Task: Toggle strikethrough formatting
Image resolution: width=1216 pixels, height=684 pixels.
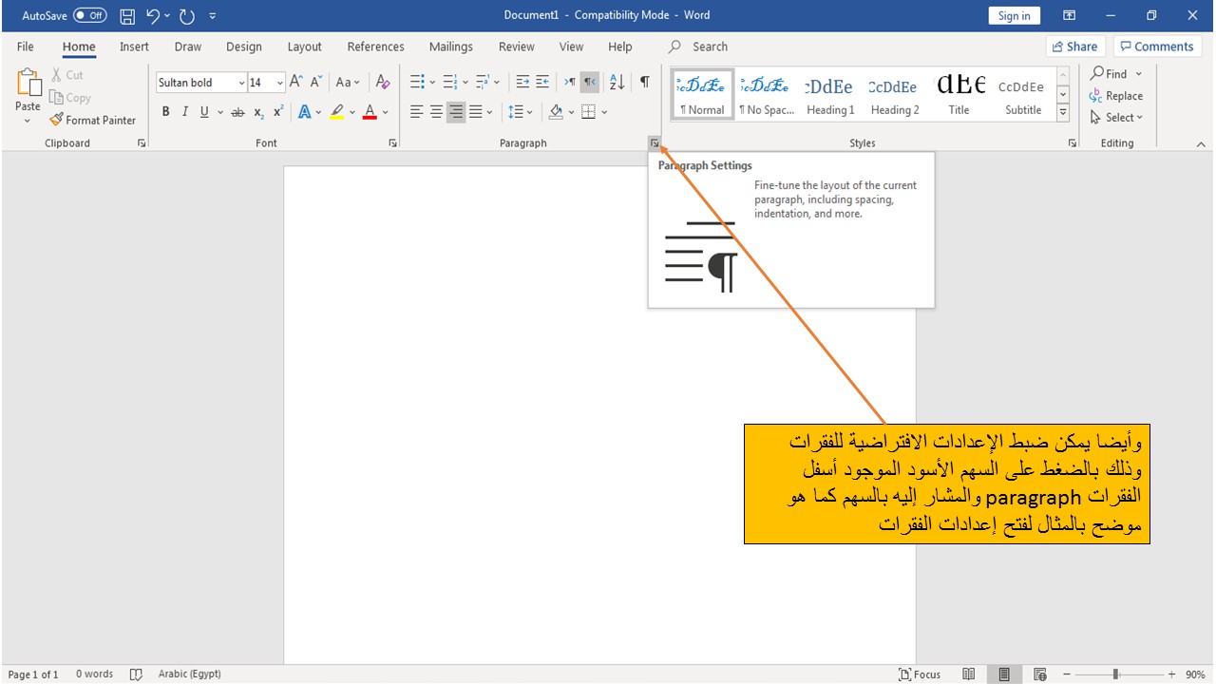Action: click(x=237, y=111)
